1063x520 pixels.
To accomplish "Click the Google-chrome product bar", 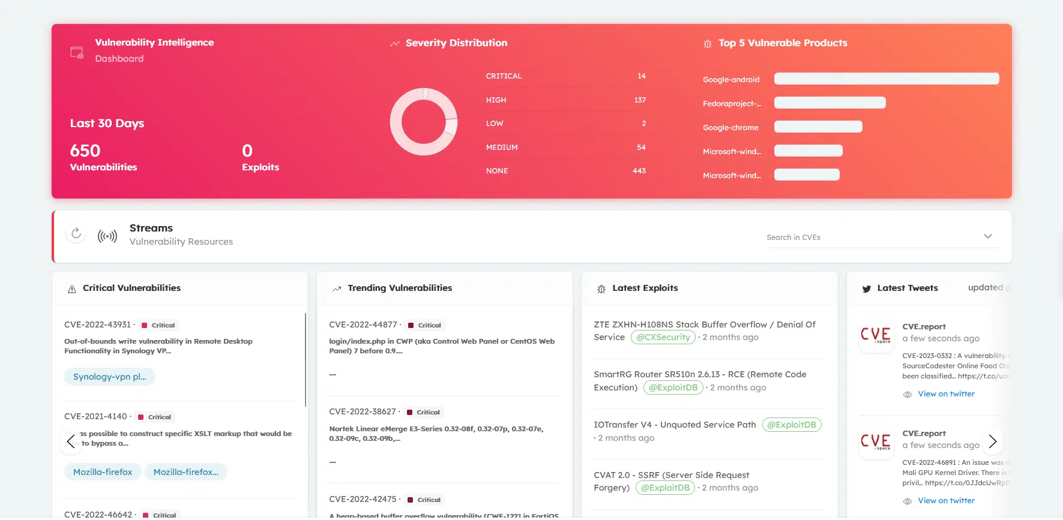I will 818,127.
